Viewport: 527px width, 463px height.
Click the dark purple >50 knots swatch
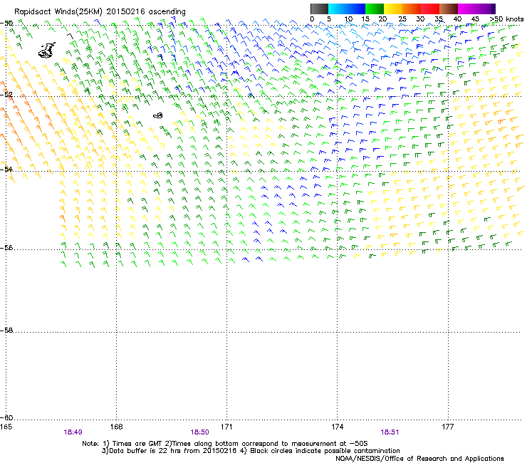[493, 9]
